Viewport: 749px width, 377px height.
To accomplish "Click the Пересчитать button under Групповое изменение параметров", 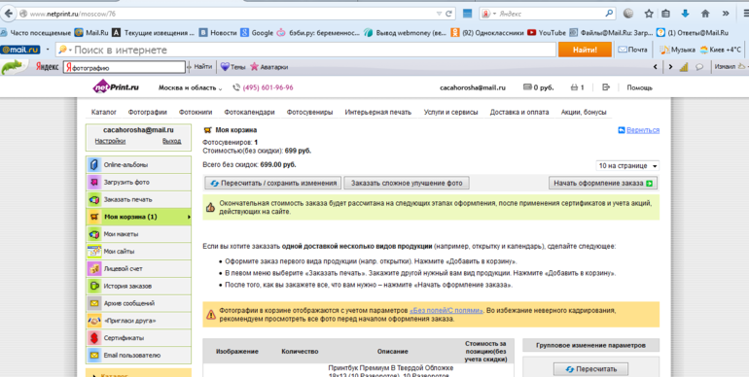I will pos(590,369).
